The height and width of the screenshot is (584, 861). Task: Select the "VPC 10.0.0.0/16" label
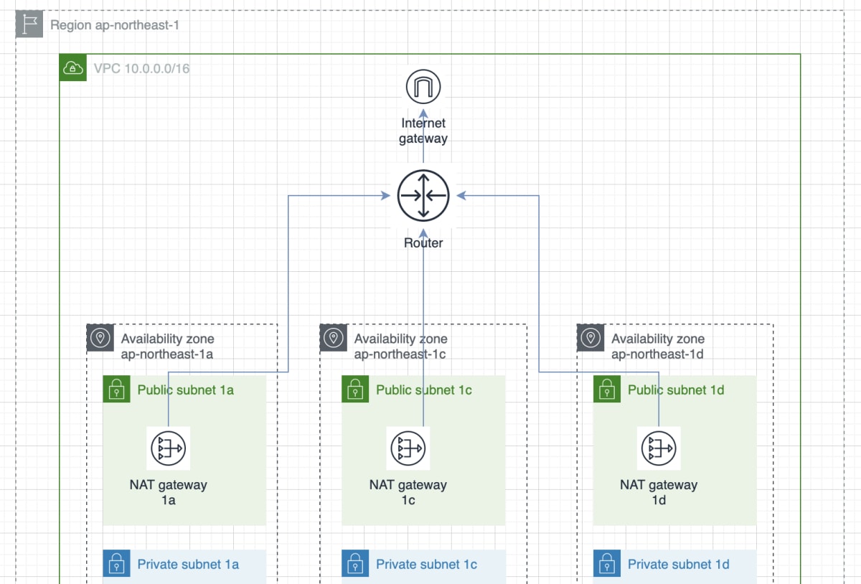(x=141, y=69)
